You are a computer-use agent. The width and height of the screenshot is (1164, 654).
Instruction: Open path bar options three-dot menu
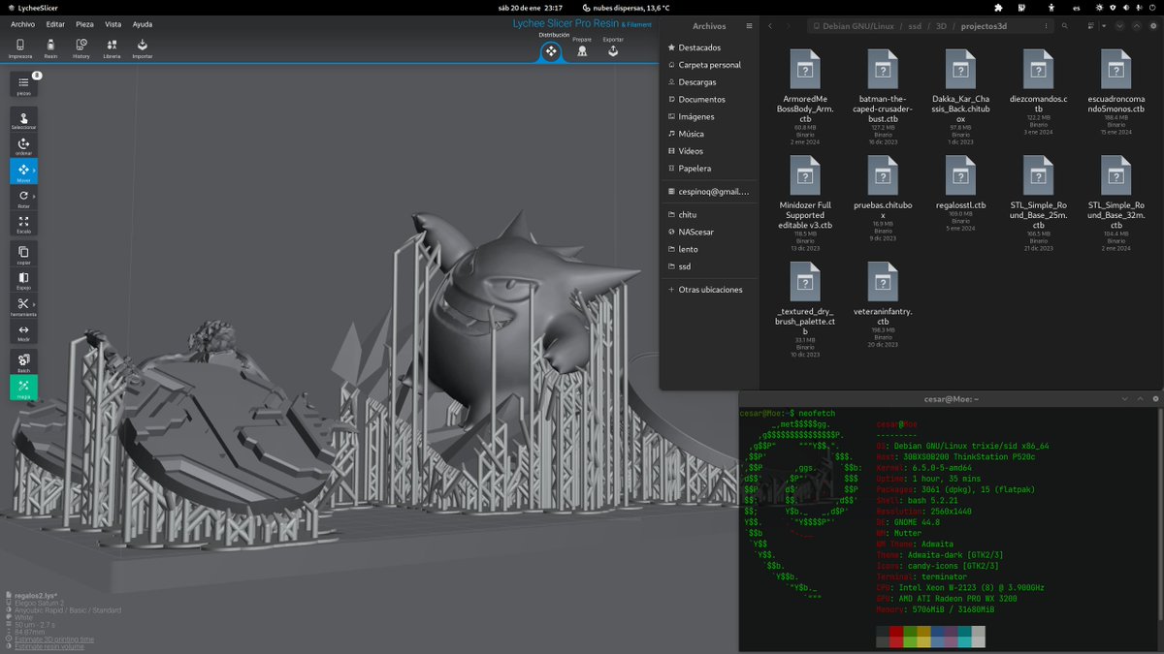pyautogui.click(x=1047, y=26)
